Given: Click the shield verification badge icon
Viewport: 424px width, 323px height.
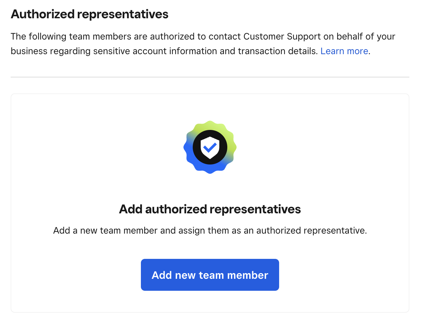Looking at the screenshot, I should pyautogui.click(x=210, y=147).
